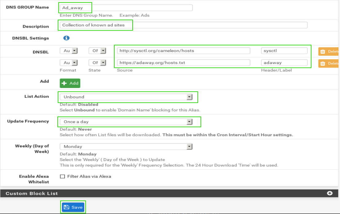The width and height of the screenshot is (340, 214).
Task: Delete the adaway DNSBL row
Action: [x=329, y=63]
